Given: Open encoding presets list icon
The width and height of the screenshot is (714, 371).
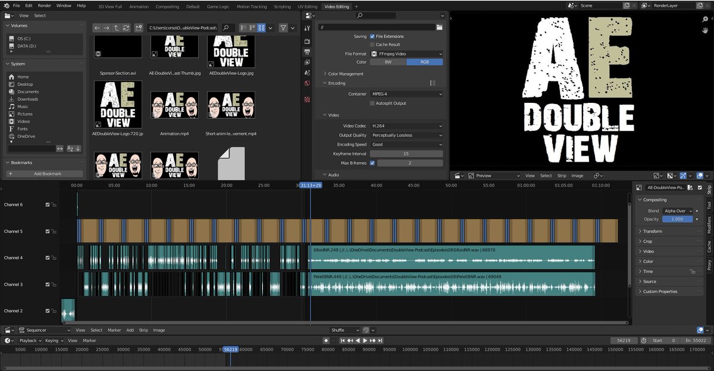Looking at the screenshot, I should (433, 83).
